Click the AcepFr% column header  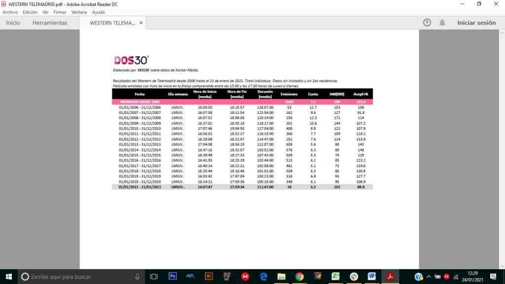coord(361,94)
